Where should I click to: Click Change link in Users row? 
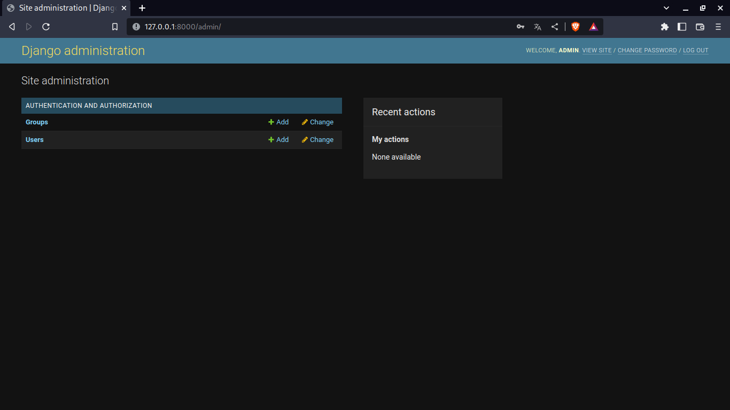pyautogui.click(x=317, y=140)
